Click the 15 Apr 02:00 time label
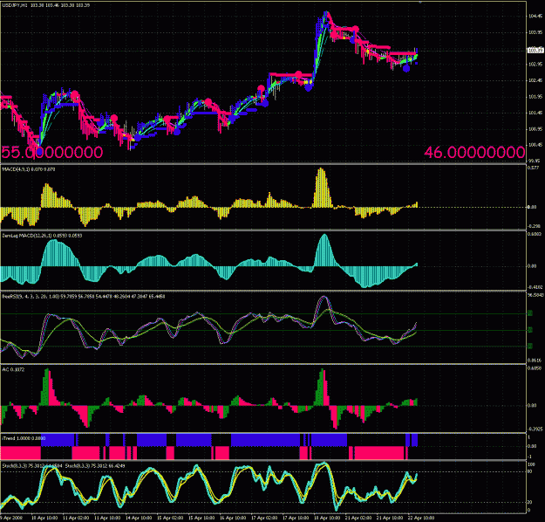 click(x=170, y=518)
